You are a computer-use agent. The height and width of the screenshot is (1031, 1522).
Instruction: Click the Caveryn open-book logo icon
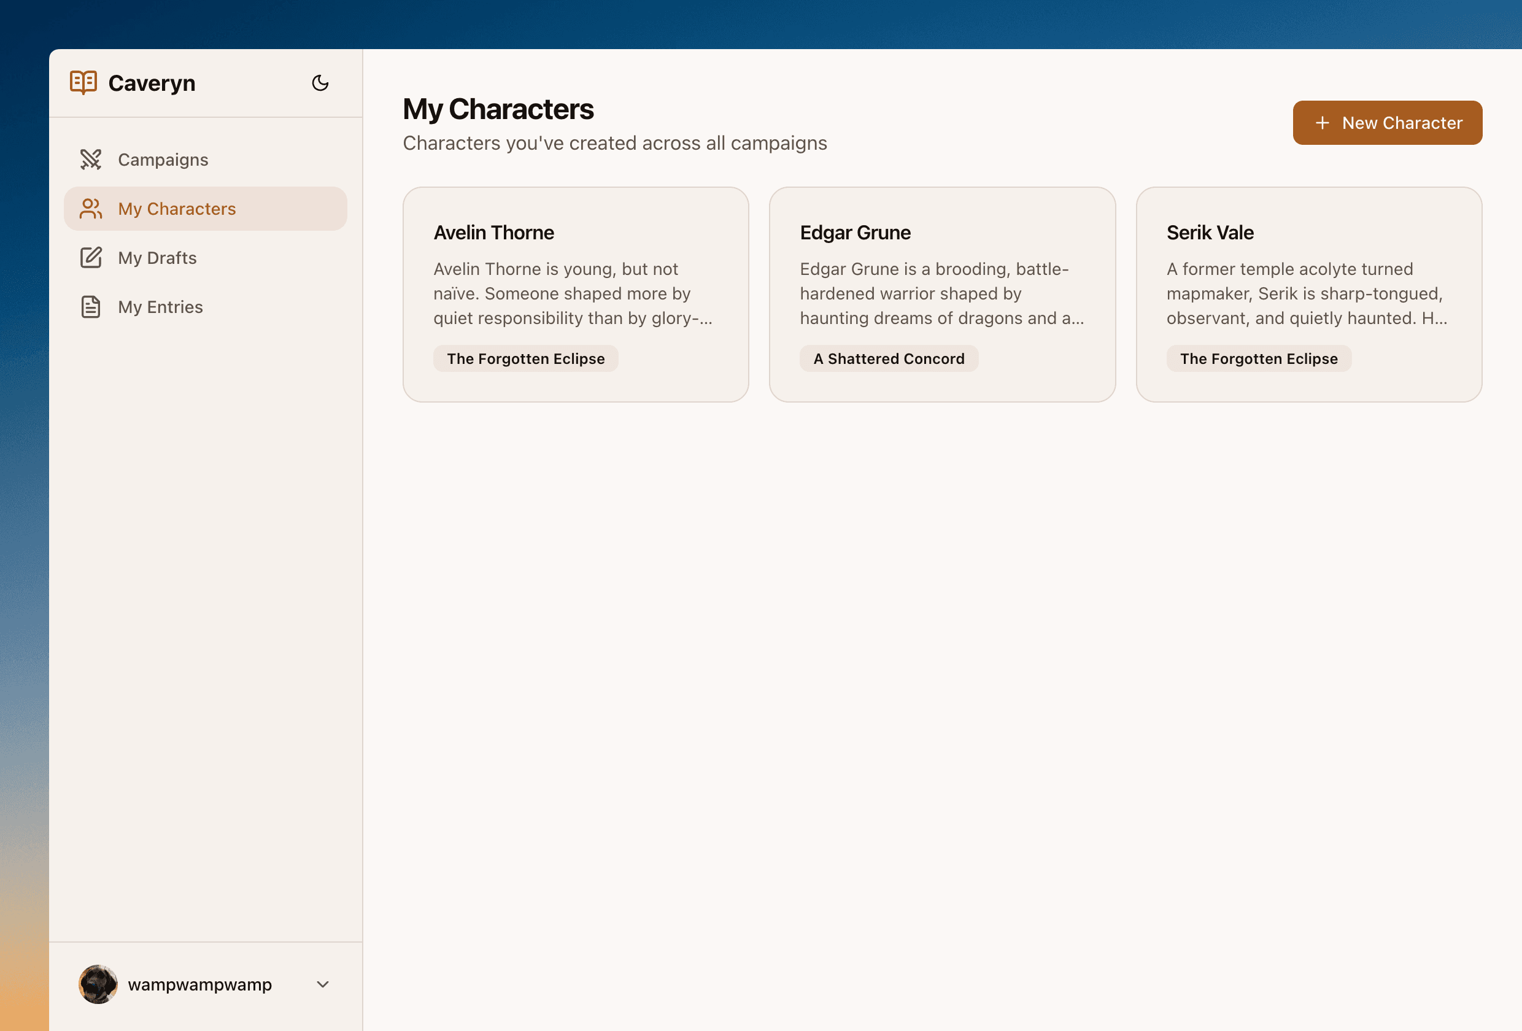coord(84,82)
